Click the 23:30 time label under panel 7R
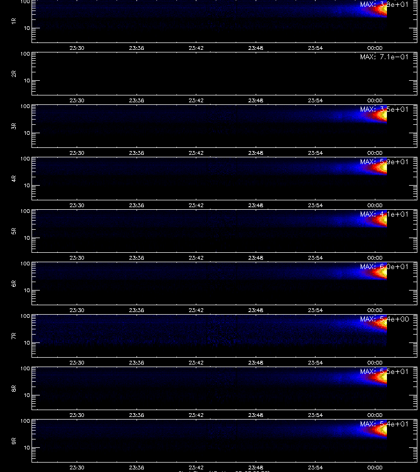The image size is (420, 472). click(77, 363)
